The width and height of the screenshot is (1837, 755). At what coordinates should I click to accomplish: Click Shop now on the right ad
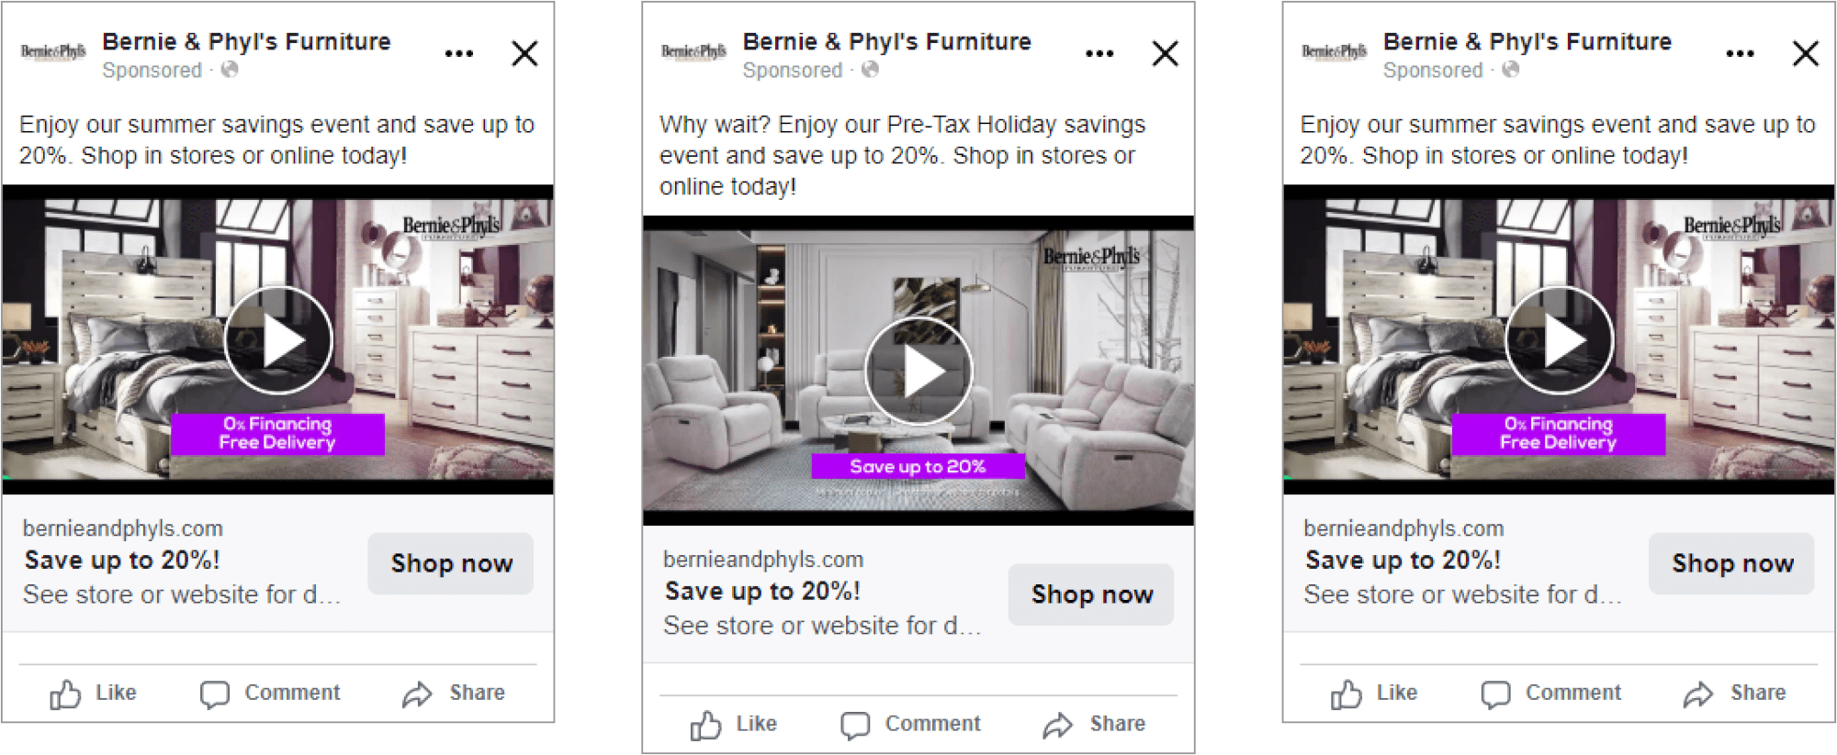1731,563
